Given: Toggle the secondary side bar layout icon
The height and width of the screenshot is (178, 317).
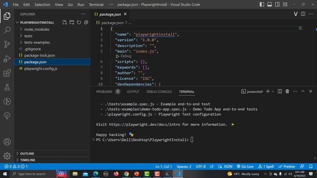Looking at the screenshot, I should click(277, 4).
